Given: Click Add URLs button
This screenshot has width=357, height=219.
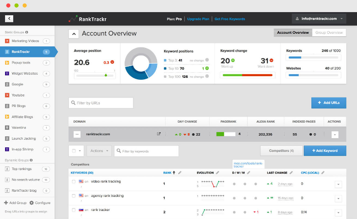Looking at the screenshot, I should (x=329, y=103).
